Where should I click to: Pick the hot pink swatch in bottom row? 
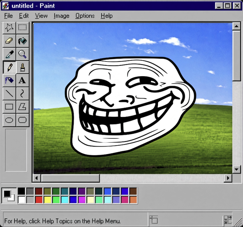[125, 200]
